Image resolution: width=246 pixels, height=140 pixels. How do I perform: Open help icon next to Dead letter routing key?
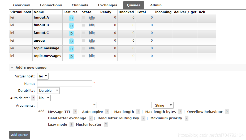click(143, 118)
